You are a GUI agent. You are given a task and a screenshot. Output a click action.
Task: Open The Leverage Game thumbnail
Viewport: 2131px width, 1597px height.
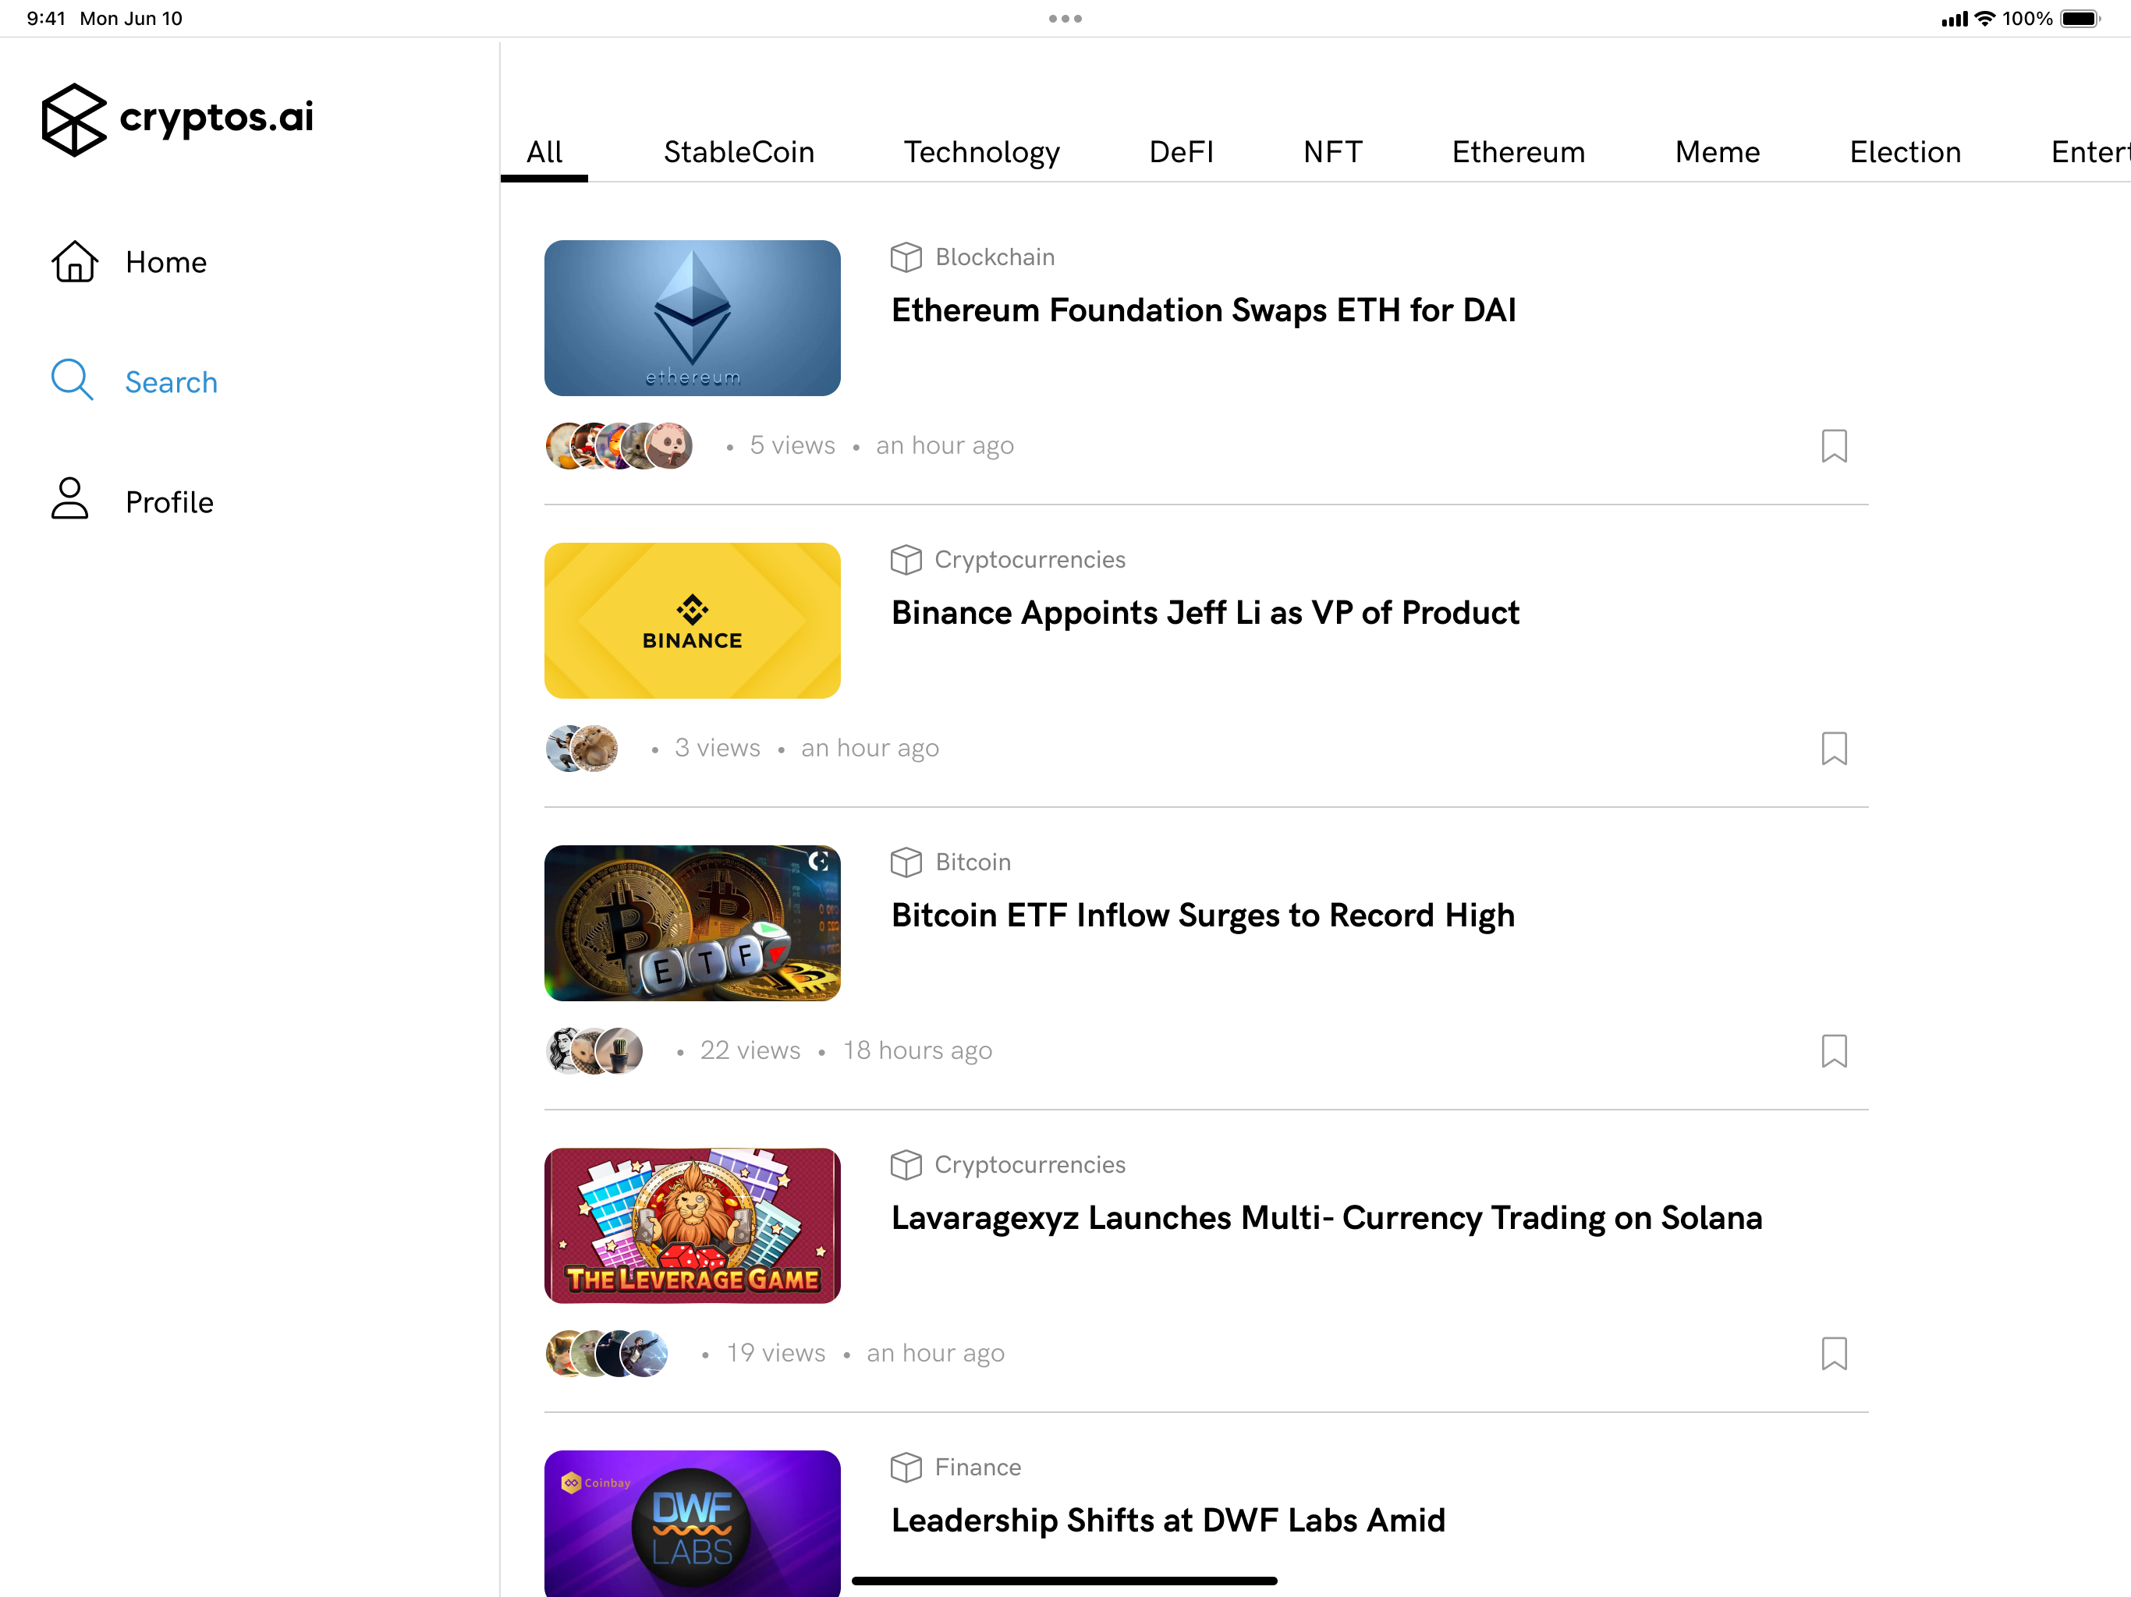tap(692, 1225)
